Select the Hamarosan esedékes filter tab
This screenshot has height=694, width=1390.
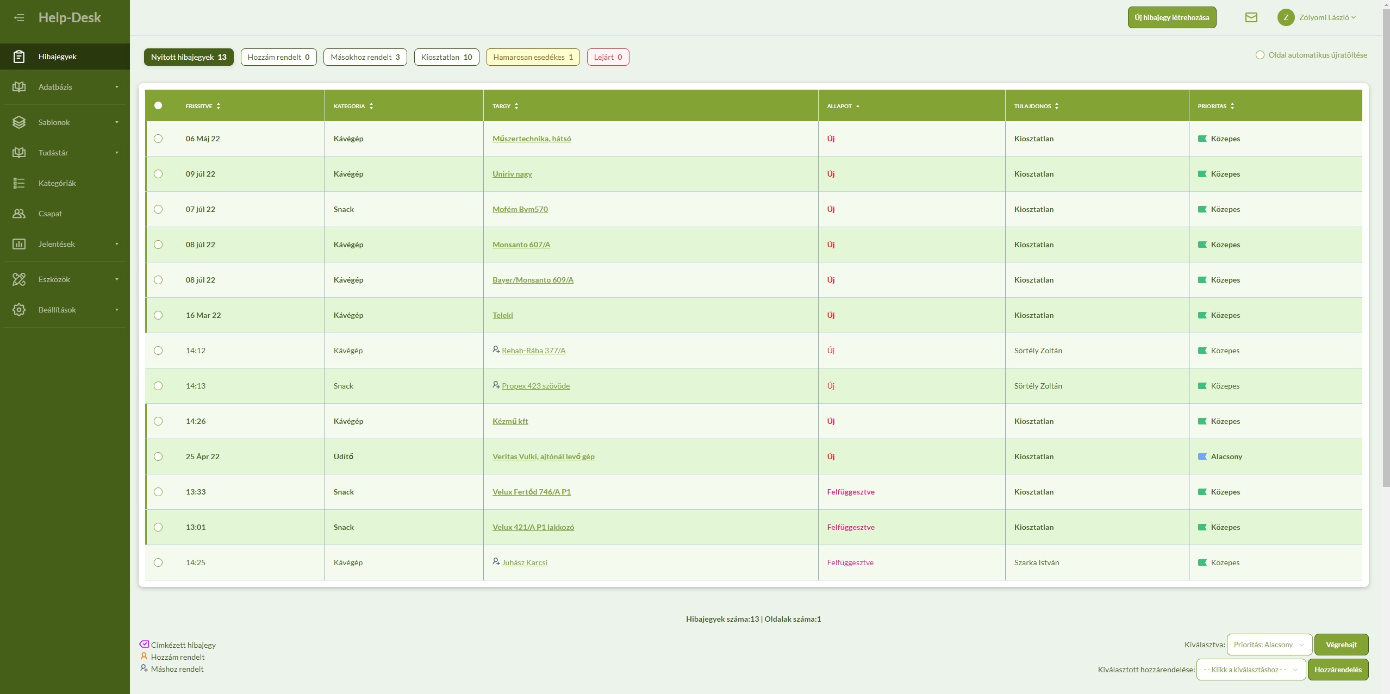click(x=532, y=57)
